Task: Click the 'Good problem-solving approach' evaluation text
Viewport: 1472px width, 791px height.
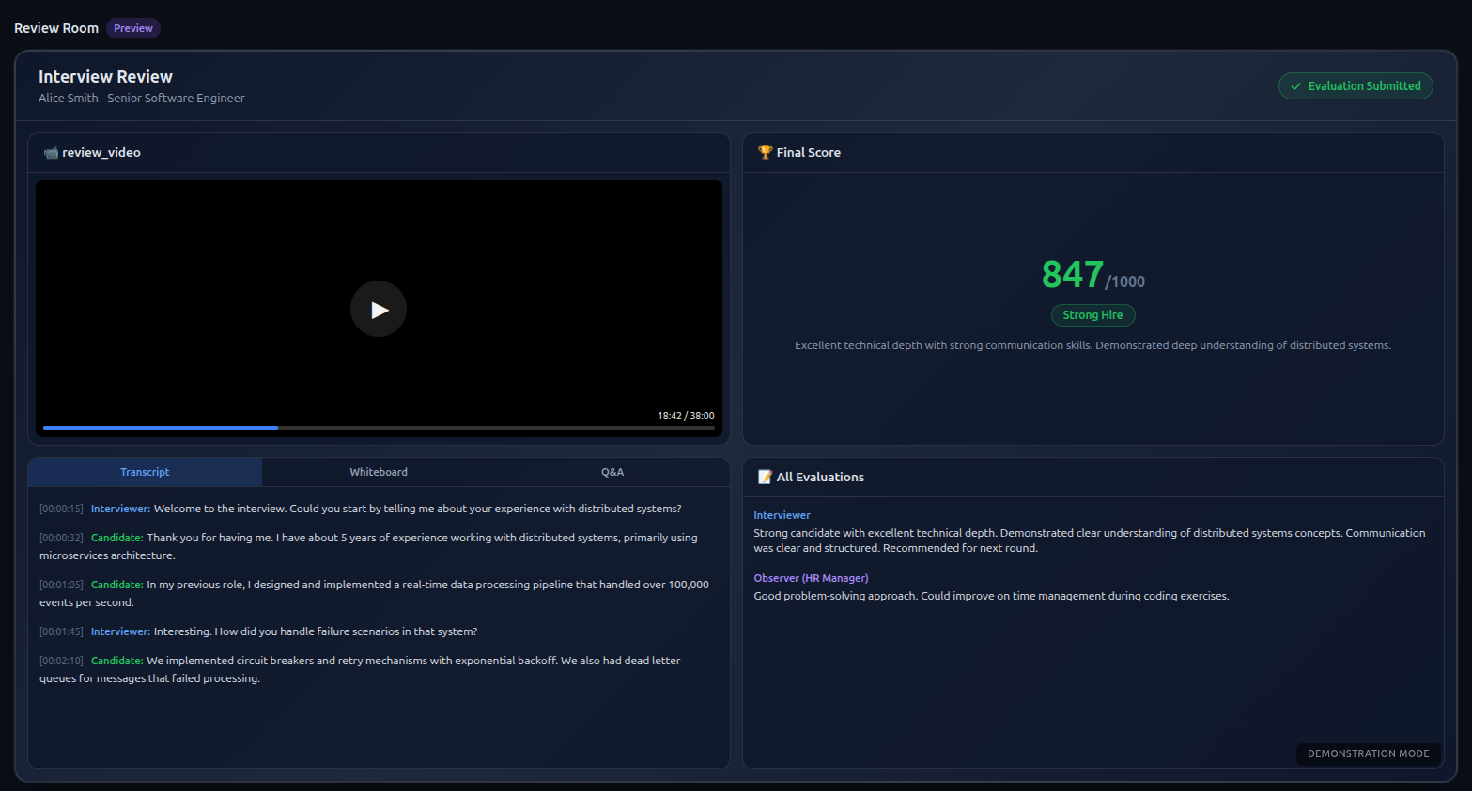Action: (991, 596)
